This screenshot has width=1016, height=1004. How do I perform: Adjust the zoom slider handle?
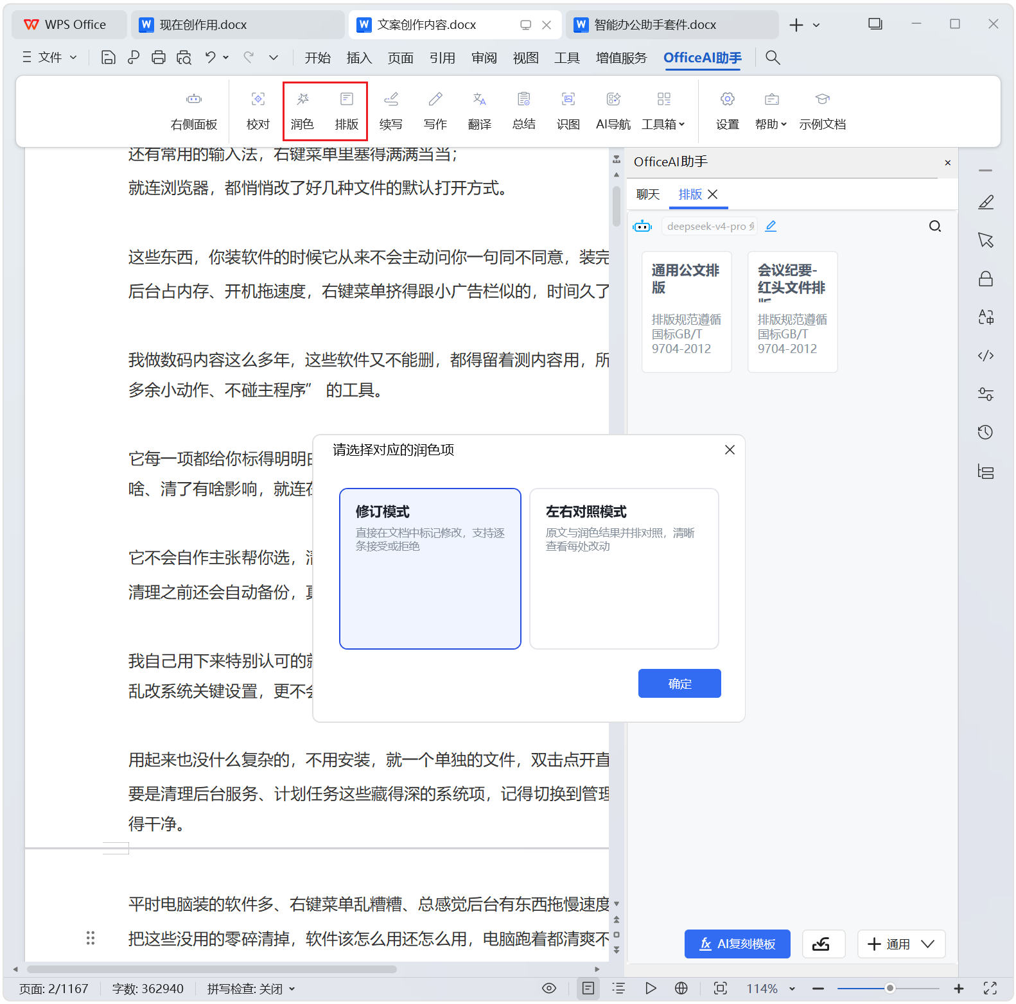890,989
